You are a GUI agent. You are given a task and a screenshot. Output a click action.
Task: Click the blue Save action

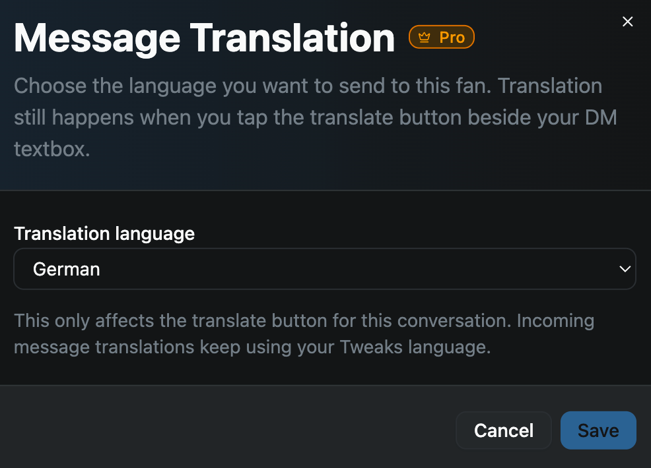[598, 430]
